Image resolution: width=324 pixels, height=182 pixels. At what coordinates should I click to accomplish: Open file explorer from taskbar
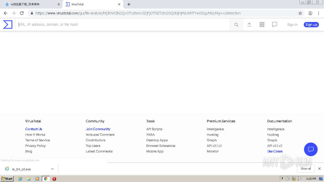(29, 179)
